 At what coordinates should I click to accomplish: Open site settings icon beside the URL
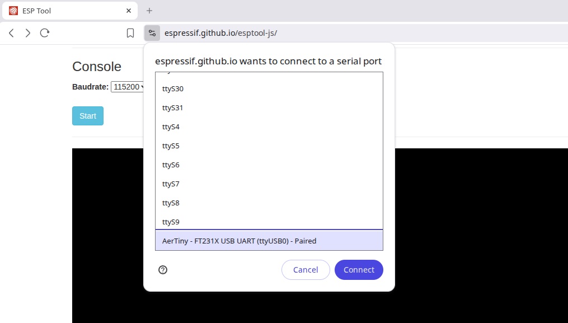(152, 33)
